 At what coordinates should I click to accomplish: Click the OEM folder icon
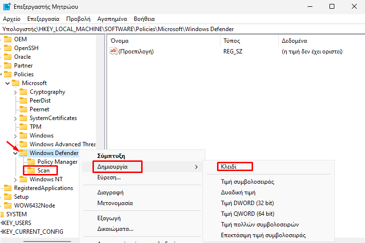(8, 39)
